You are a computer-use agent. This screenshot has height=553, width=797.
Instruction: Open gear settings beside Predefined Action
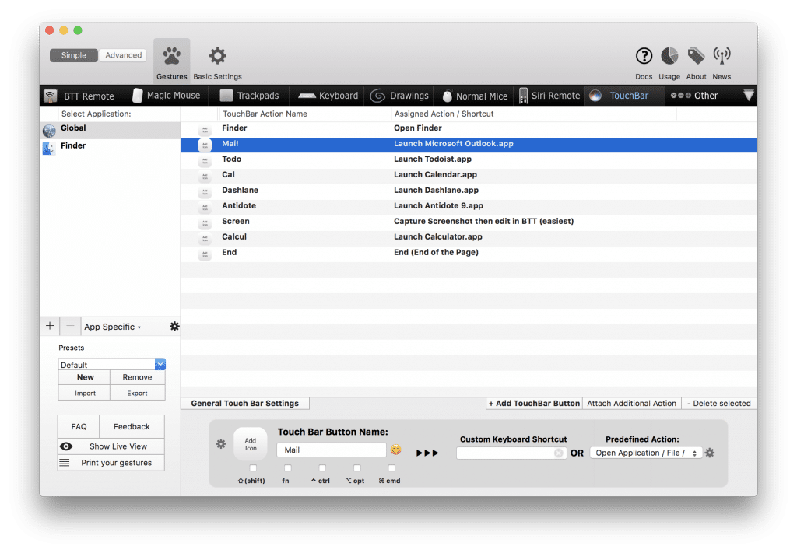coord(710,453)
